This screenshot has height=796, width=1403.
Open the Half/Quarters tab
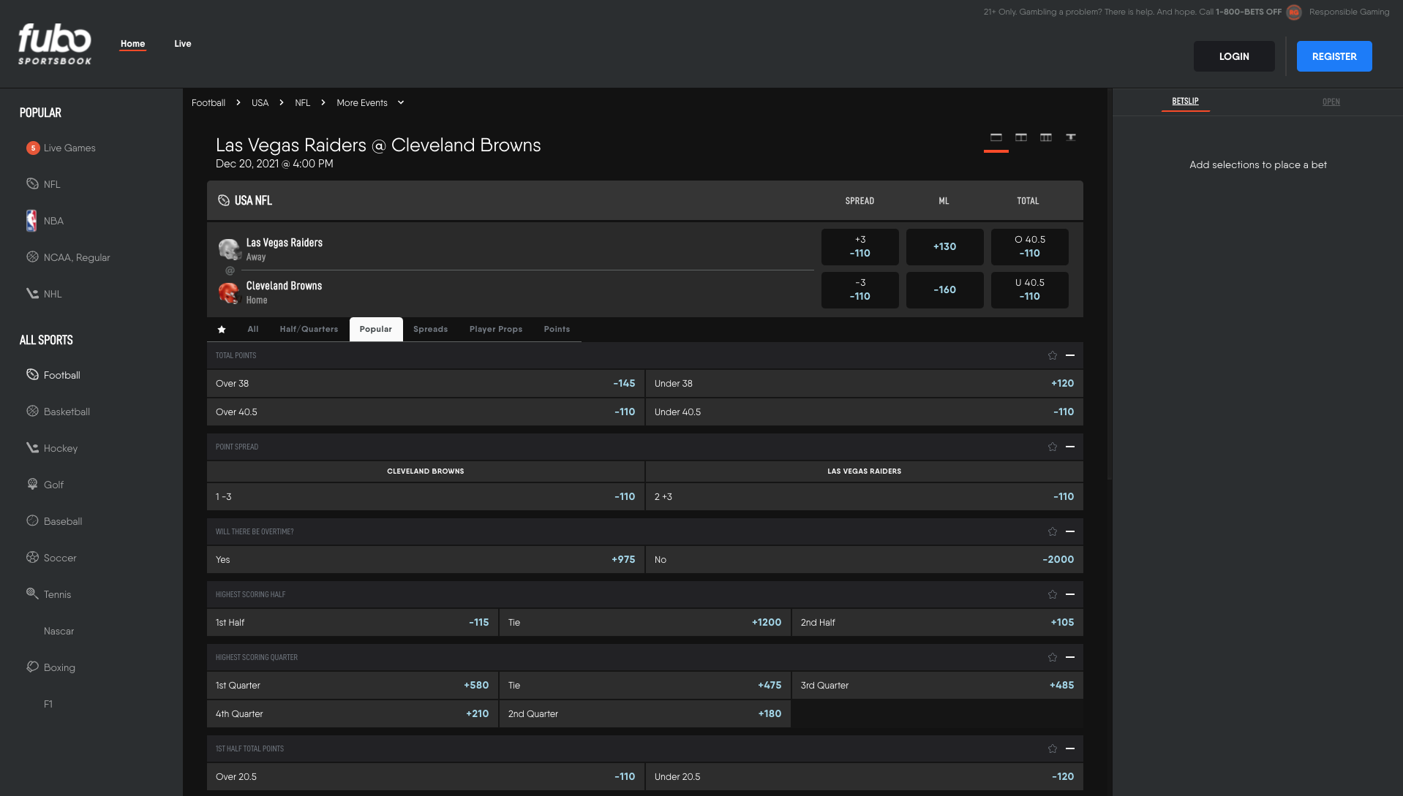(x=309, y=330)
